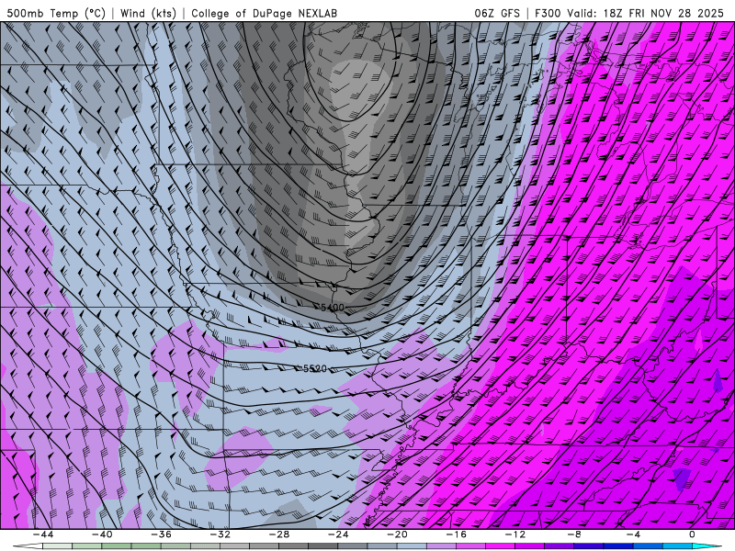Click the -32 colorbar tick label
The image size is (735, 551).
220,534
